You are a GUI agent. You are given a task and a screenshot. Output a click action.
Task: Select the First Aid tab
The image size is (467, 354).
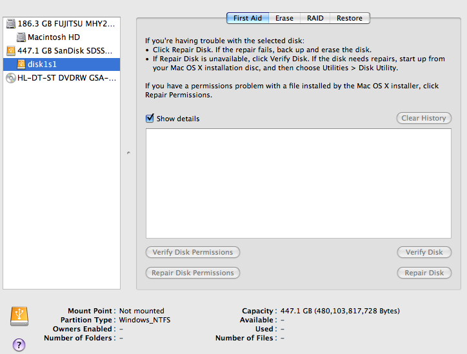tap(247, 18)
